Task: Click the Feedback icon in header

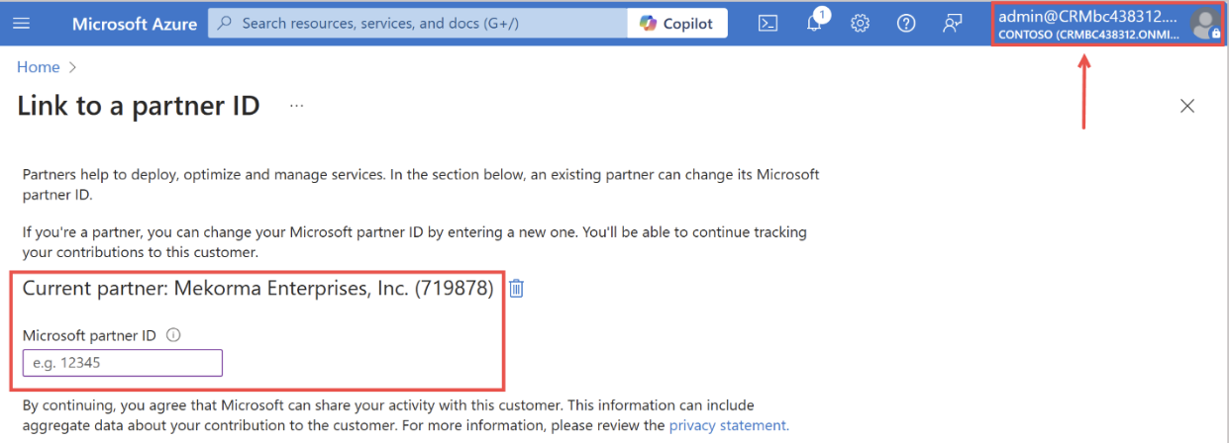Action: pos(953,24)
